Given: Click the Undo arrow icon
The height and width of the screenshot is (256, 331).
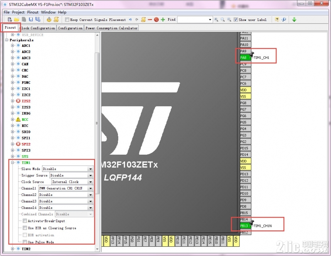Looking at the screenshot, I should [130, 20].
